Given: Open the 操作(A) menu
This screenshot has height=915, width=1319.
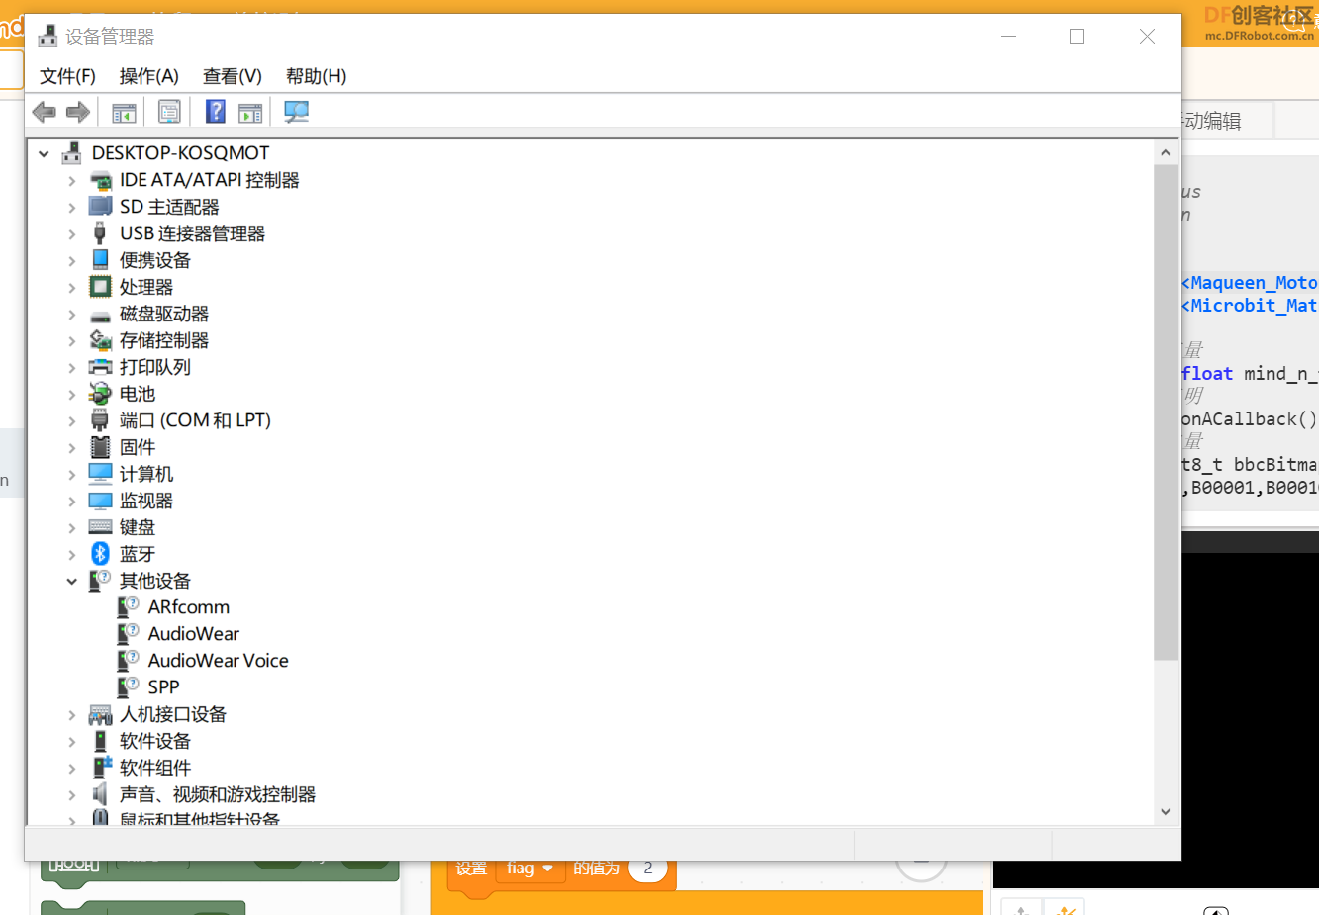Looking at the screenshot, I should (x=148, y=76).
